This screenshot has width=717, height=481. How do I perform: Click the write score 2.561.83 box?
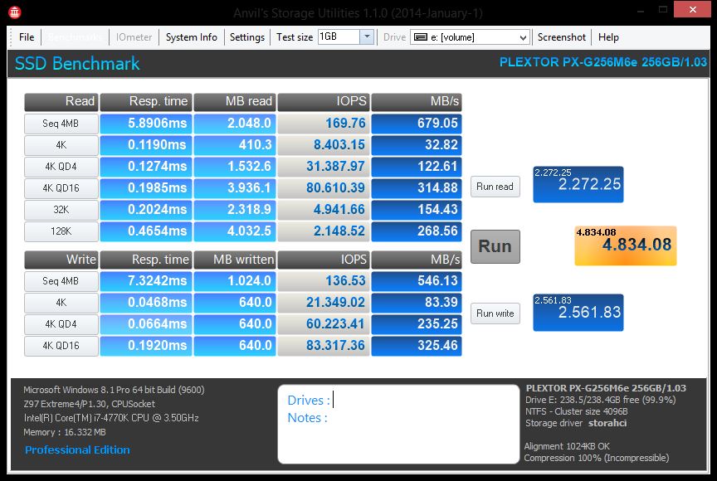point(578,313)
